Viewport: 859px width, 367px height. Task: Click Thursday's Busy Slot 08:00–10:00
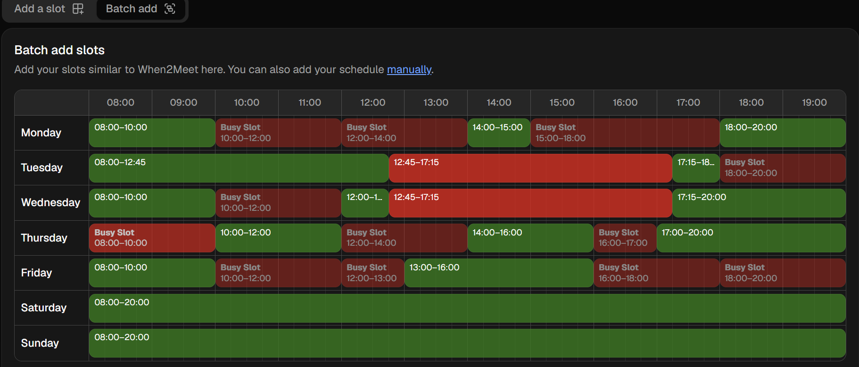[x=152, y=238]
